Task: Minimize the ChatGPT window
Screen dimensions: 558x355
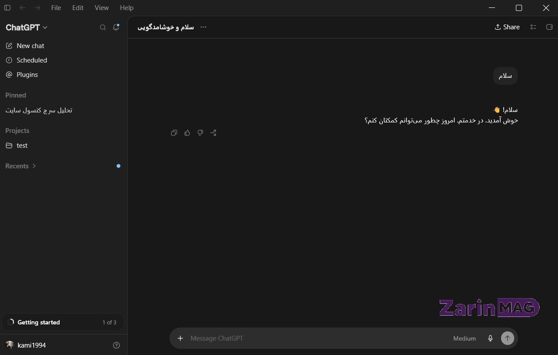Action: [x=492, y=8]
